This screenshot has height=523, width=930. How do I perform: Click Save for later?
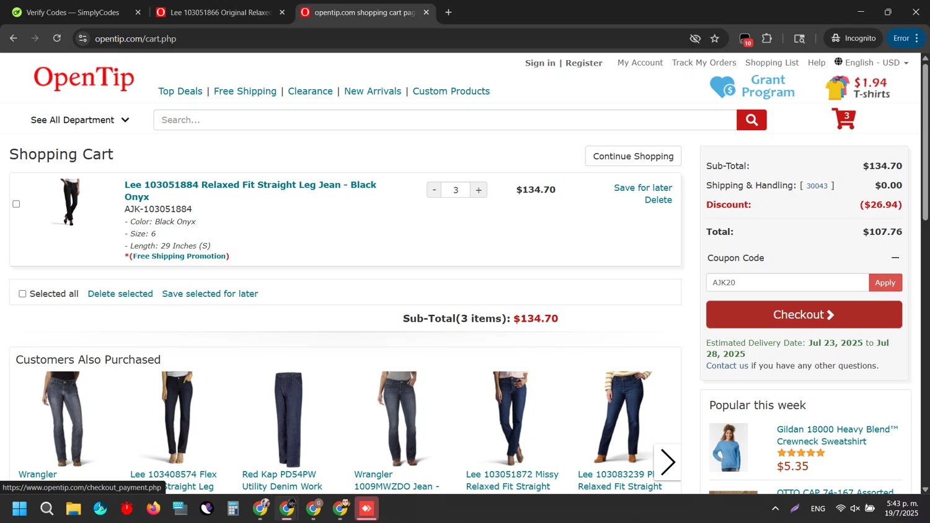point(643,188)
